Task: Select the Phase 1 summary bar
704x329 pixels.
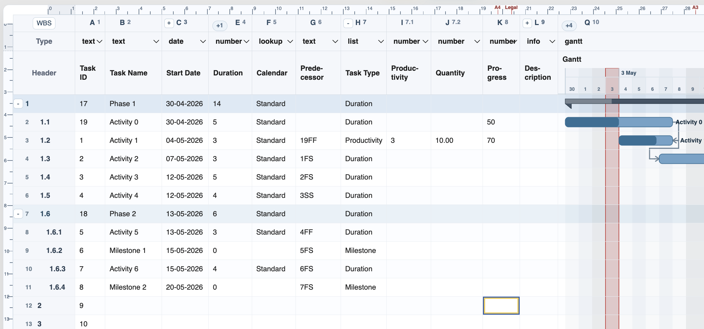Action: click(x=634, y=101)
